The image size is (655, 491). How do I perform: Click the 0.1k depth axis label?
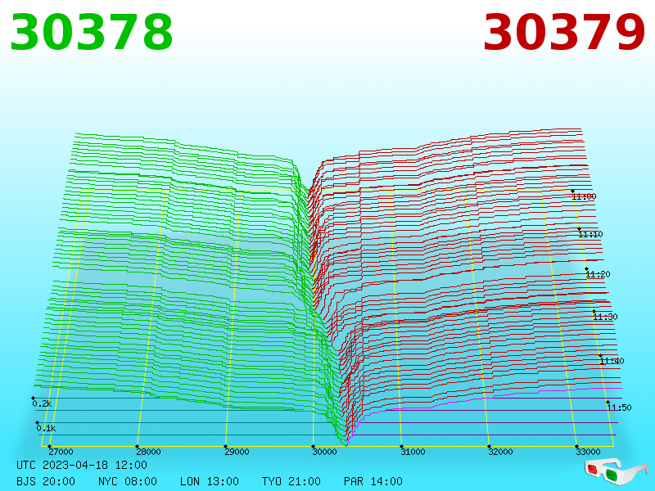46,428
